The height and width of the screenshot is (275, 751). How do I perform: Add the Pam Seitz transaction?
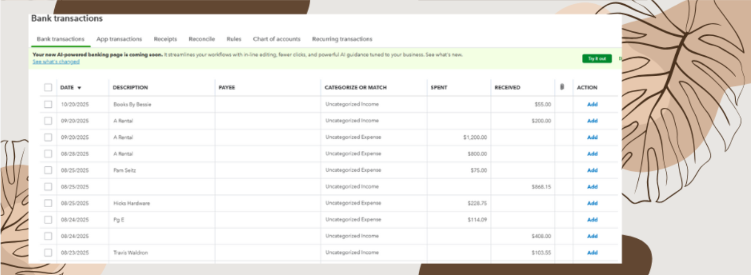point(592,170)
